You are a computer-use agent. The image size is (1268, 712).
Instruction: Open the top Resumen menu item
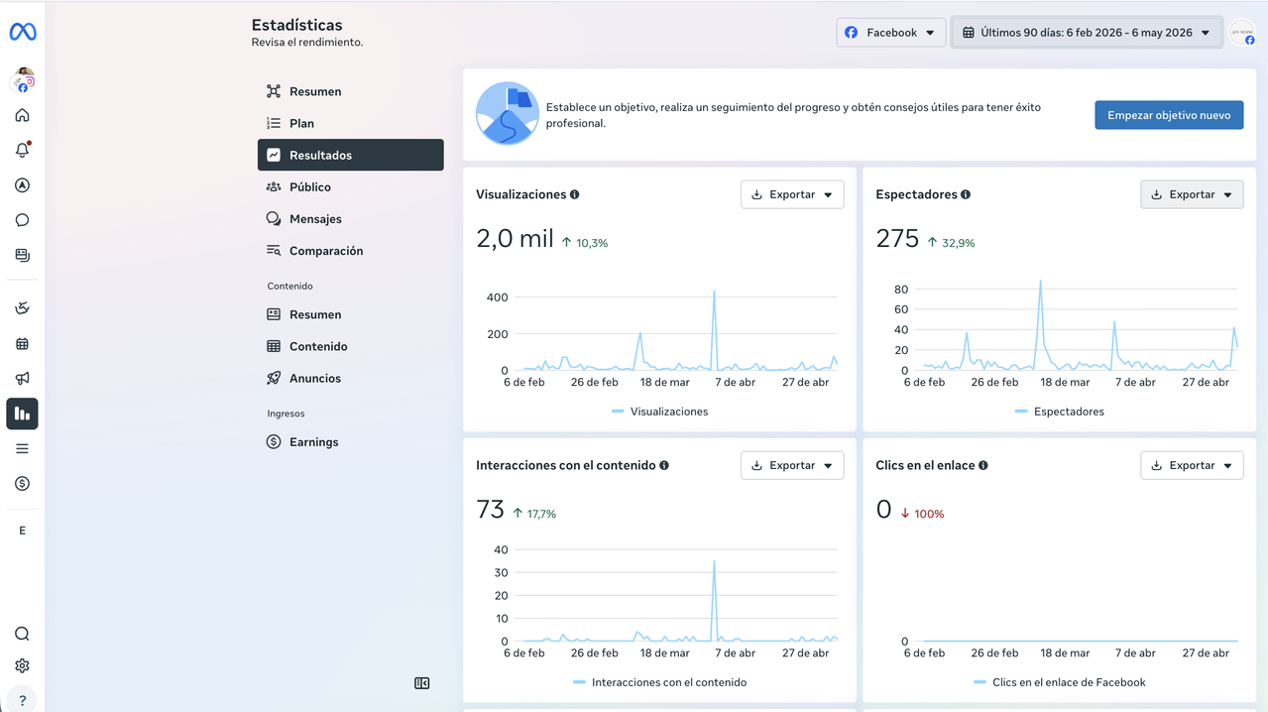click(x=350, y=91)
